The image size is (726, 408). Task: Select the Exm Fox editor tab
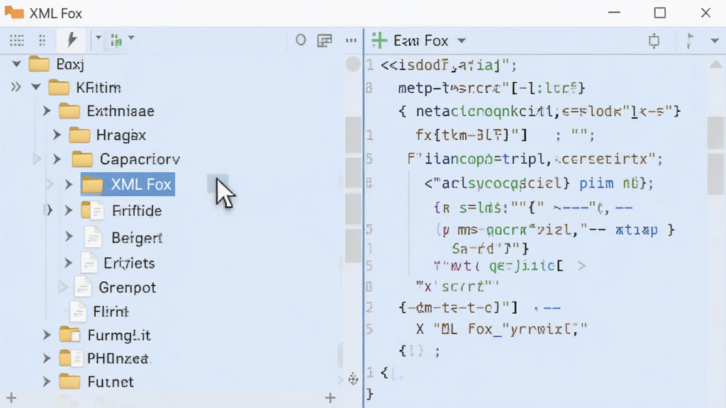[420, 40]
